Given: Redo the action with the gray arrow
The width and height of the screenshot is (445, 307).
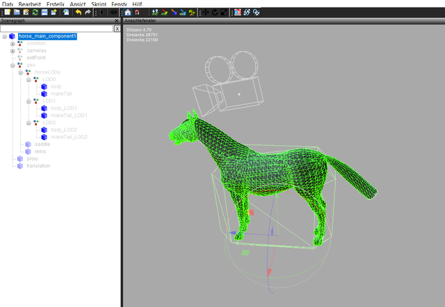Looking at the screenshot, I should pyautogui.click(x=88, y=13).
